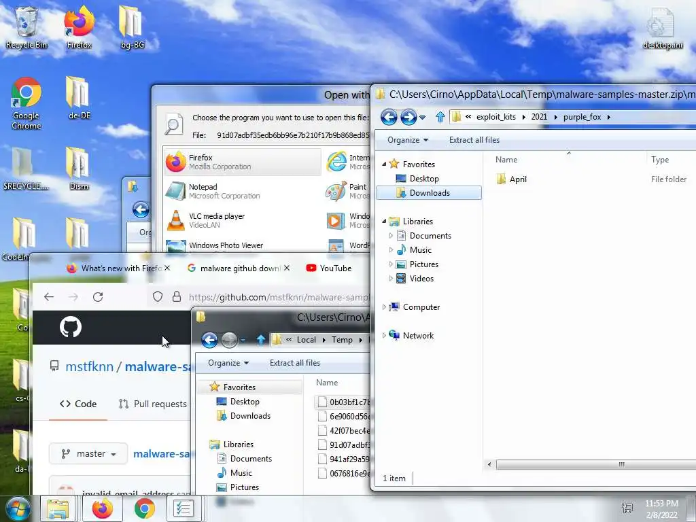
Task: Open the de-DE folder on desktop
Action: tap(79, 99)
